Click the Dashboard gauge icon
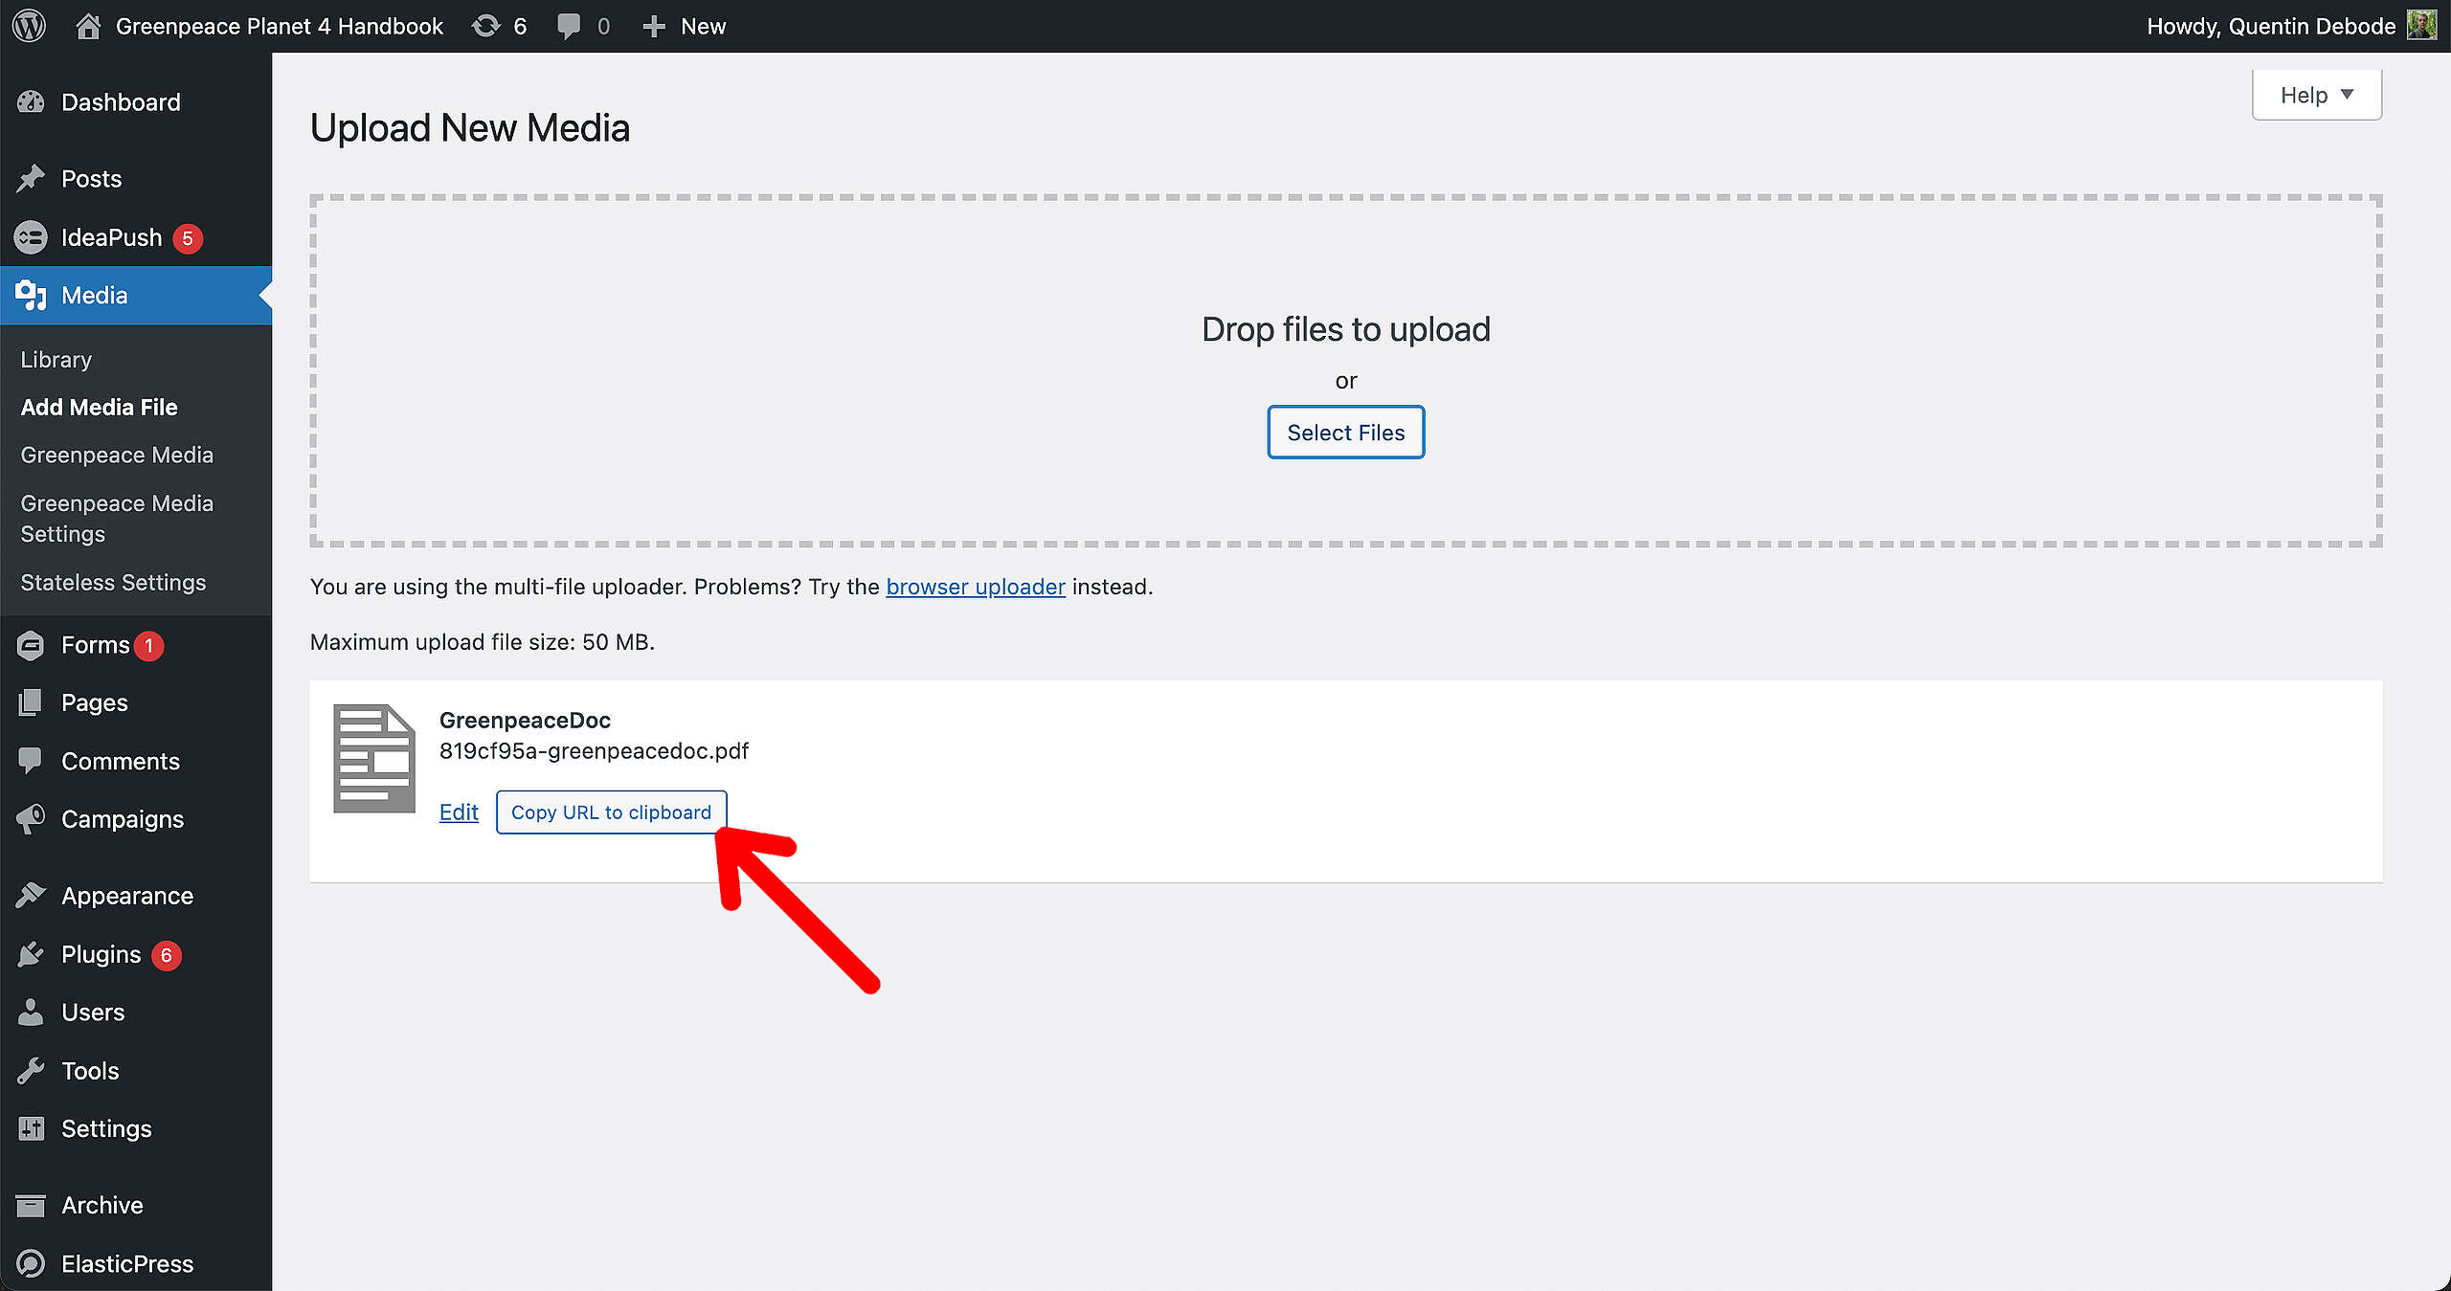 pyautogui.click(x=31, y=102)
